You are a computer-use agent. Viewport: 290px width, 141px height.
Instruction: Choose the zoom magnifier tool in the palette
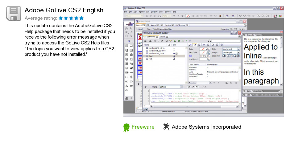pos(131,36)
